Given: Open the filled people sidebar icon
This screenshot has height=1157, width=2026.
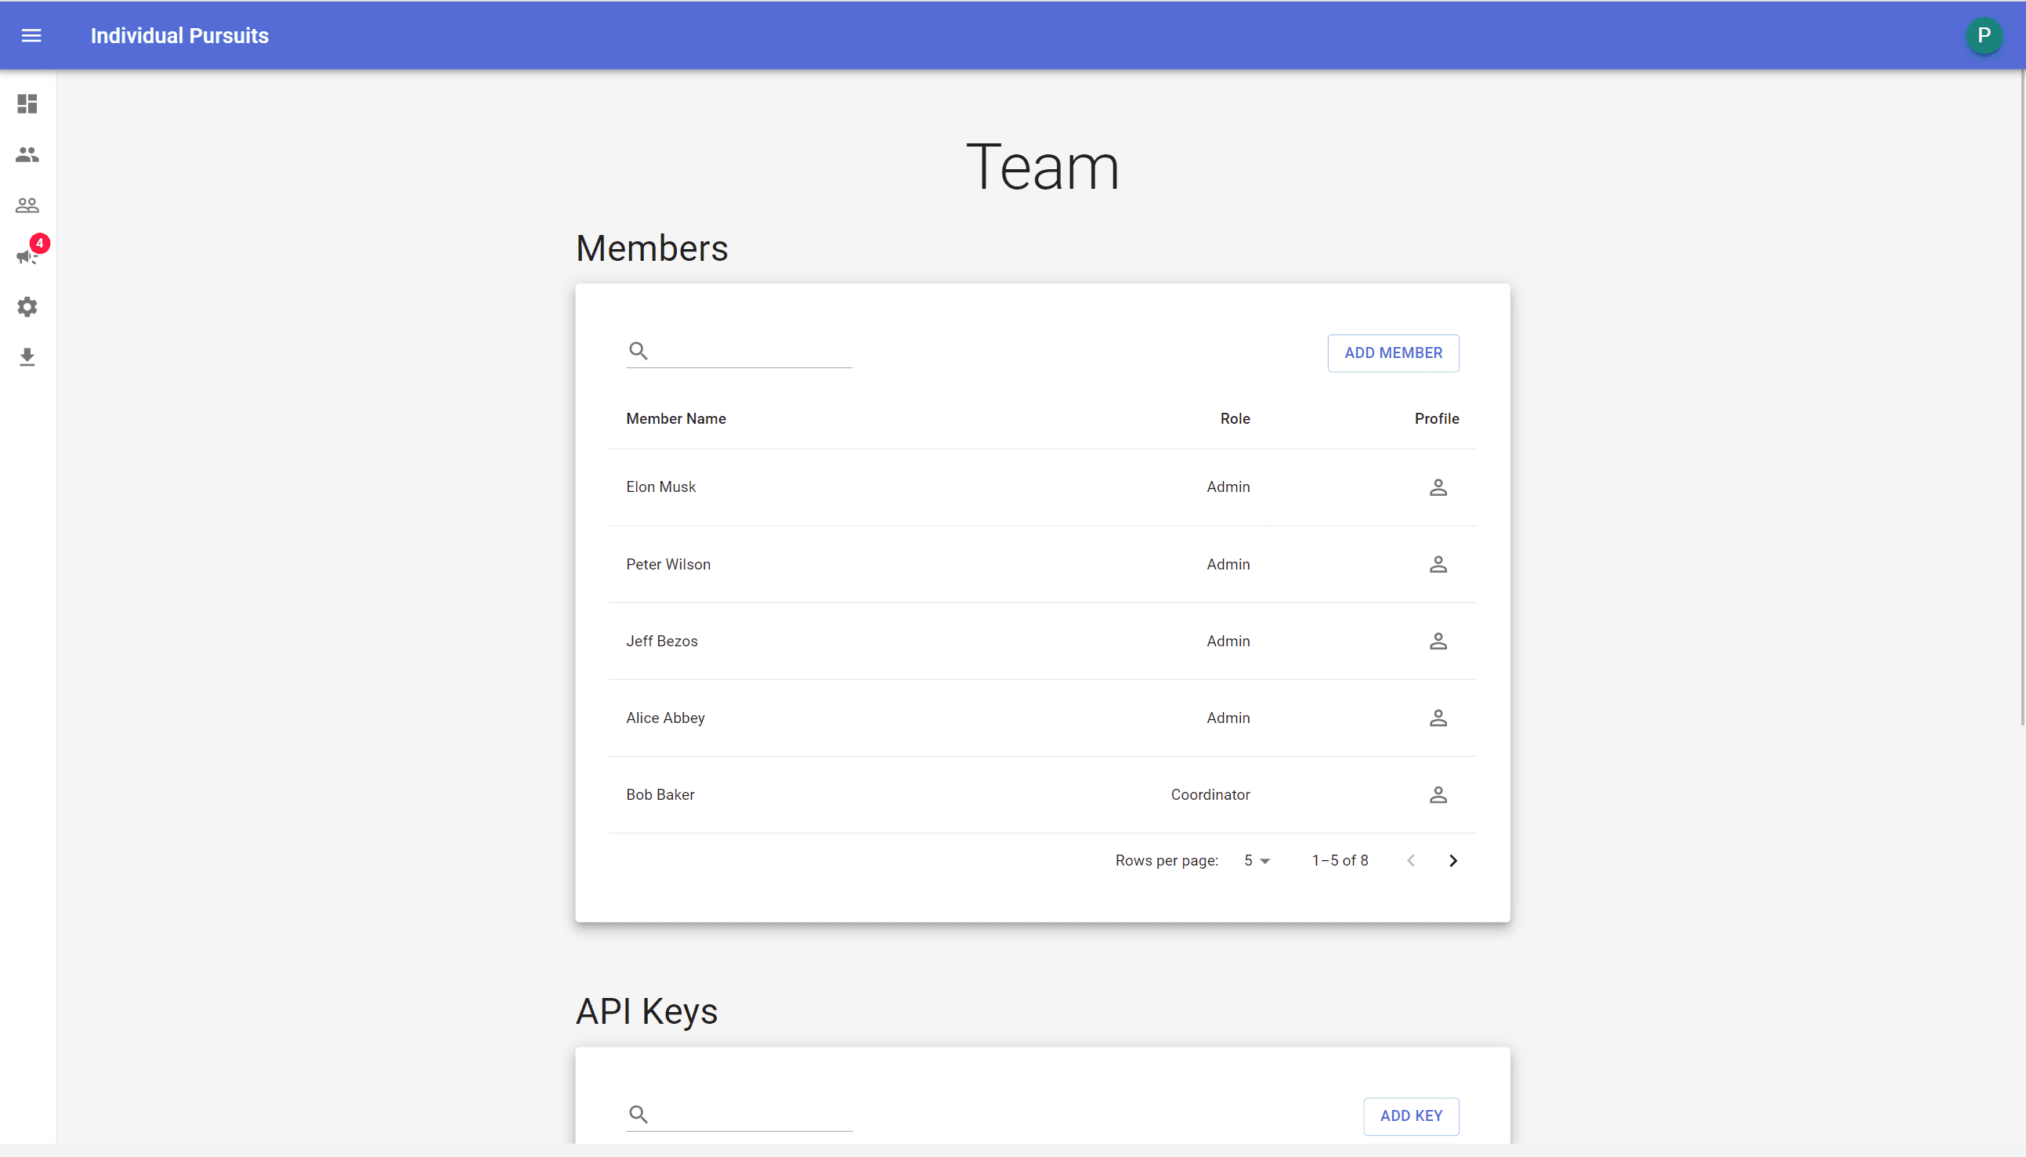Looking at the screenshot, I should click(x=27, y=155).
